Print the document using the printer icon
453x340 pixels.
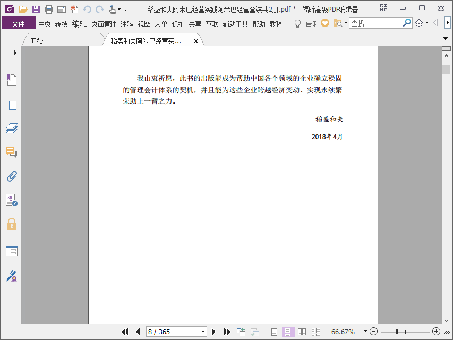click(48, 10)
